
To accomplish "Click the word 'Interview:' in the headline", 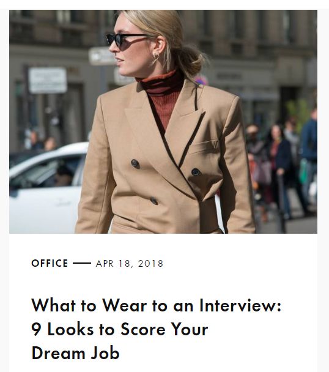I will [x=240, y=305].
